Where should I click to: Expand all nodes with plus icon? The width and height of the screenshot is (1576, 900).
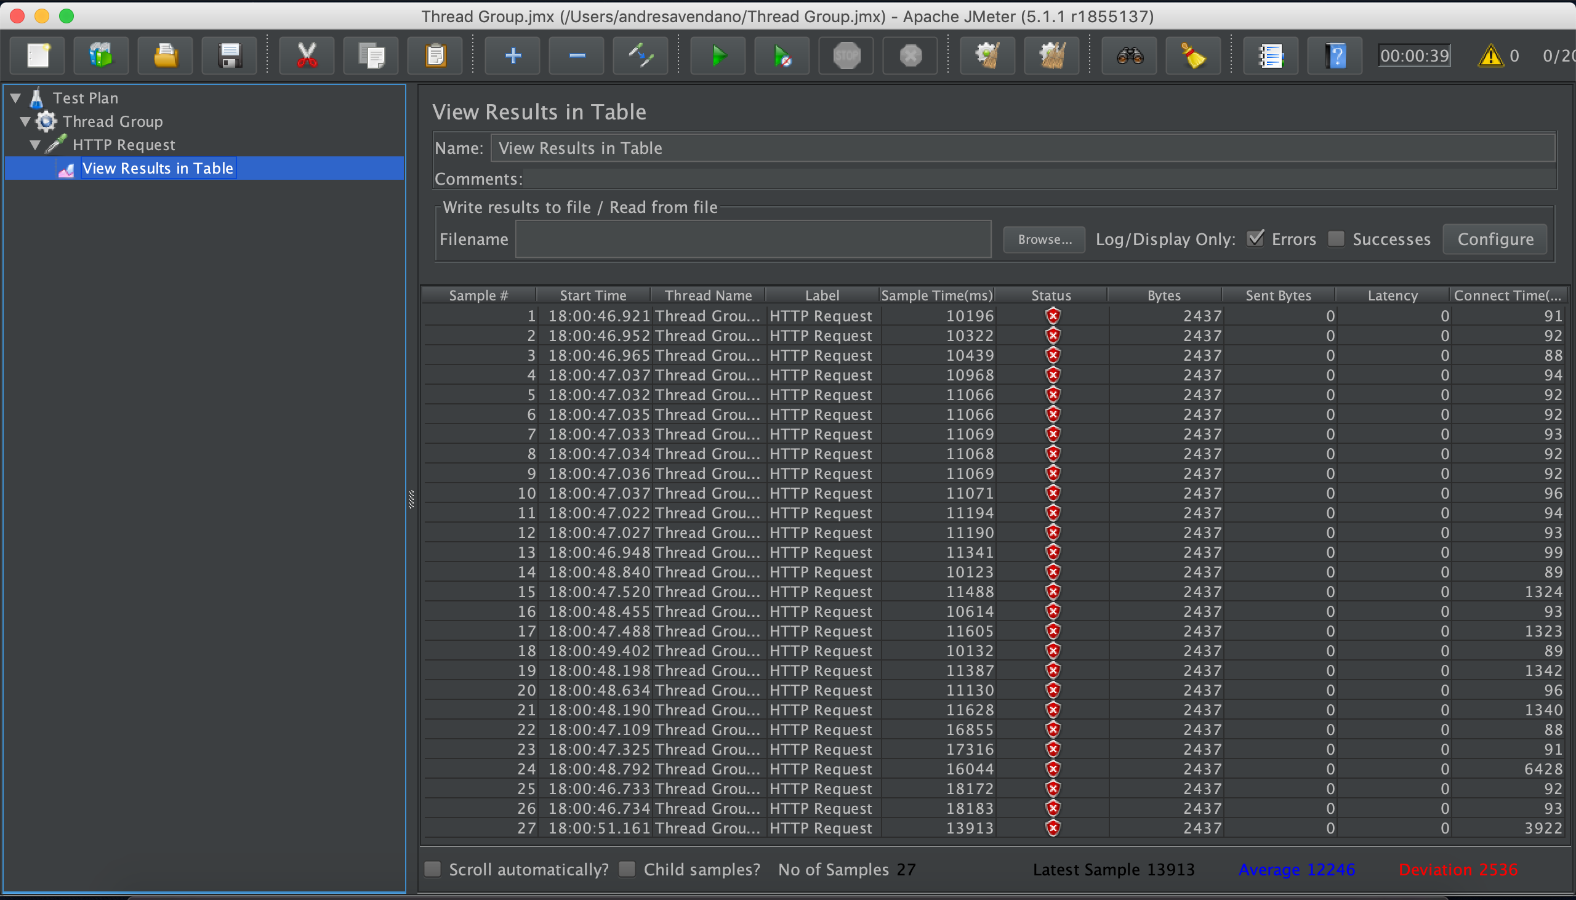(x=512, y=55)
